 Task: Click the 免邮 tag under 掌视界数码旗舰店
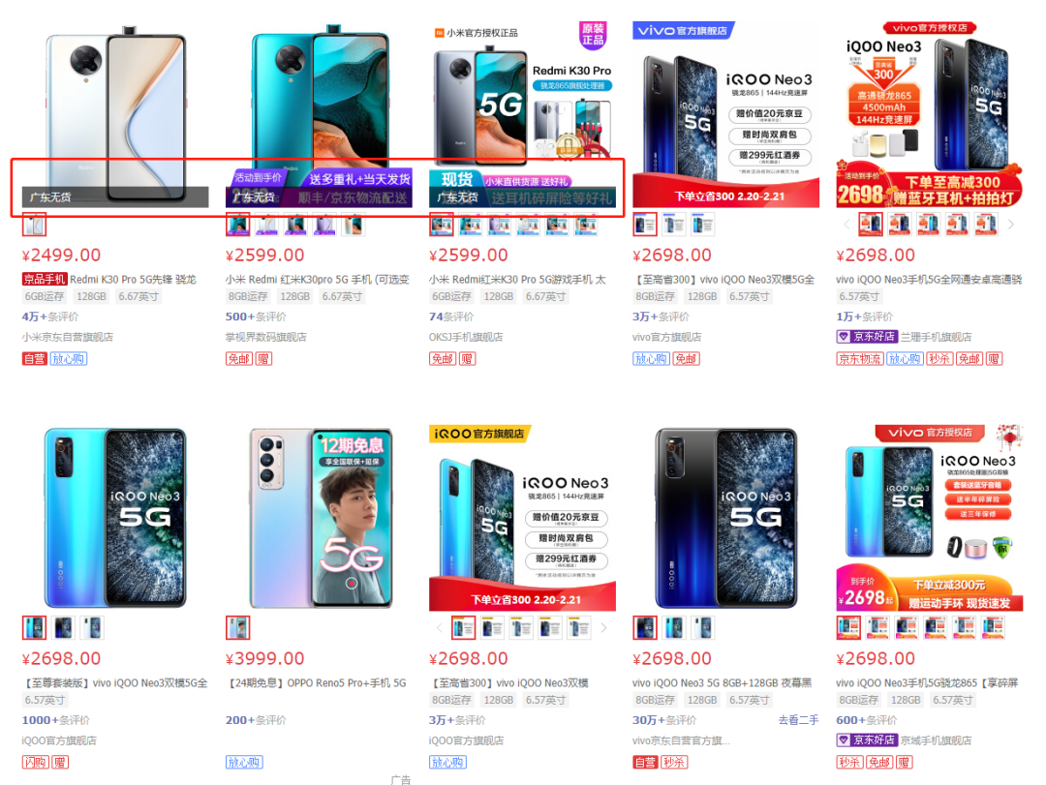(239, 359)
